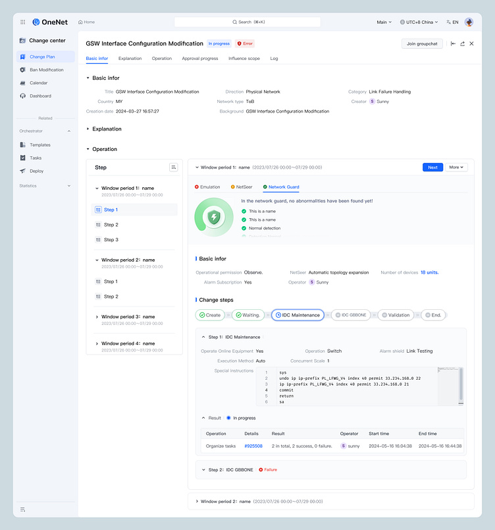Click the user avatar in top bar

click(469, 22)
